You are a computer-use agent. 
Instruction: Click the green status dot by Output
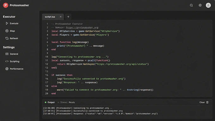coord(46,102)
